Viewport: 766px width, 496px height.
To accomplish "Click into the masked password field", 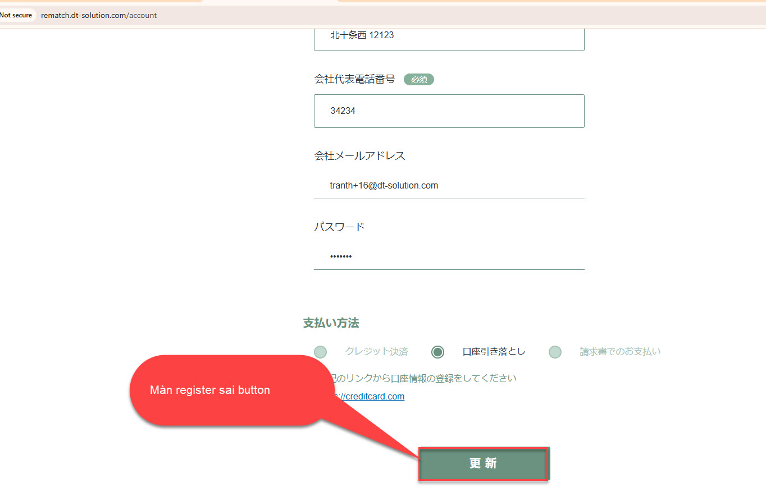I will pyautogui.click(x=449, y=256).
